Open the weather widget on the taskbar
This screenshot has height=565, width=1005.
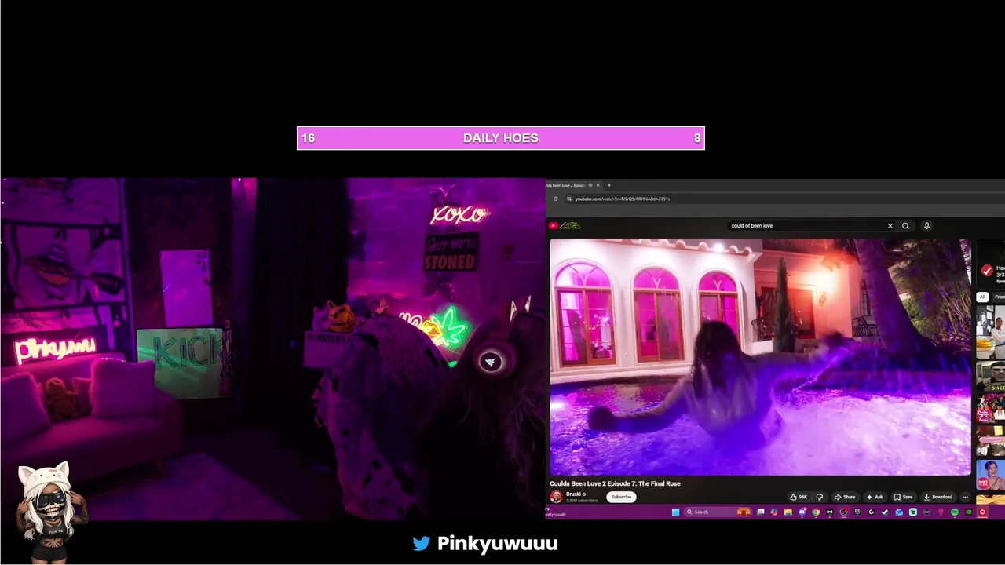555,512
